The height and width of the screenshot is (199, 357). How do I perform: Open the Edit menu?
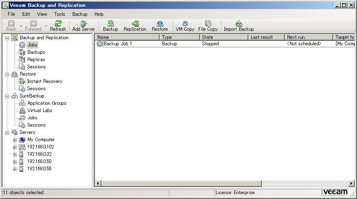26,14
